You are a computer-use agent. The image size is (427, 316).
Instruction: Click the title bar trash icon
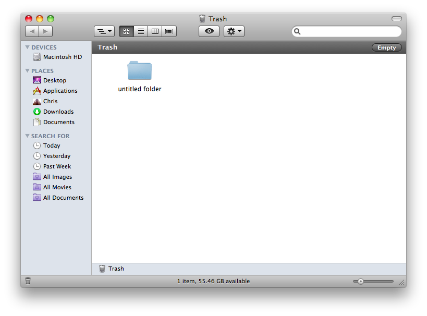202,19
